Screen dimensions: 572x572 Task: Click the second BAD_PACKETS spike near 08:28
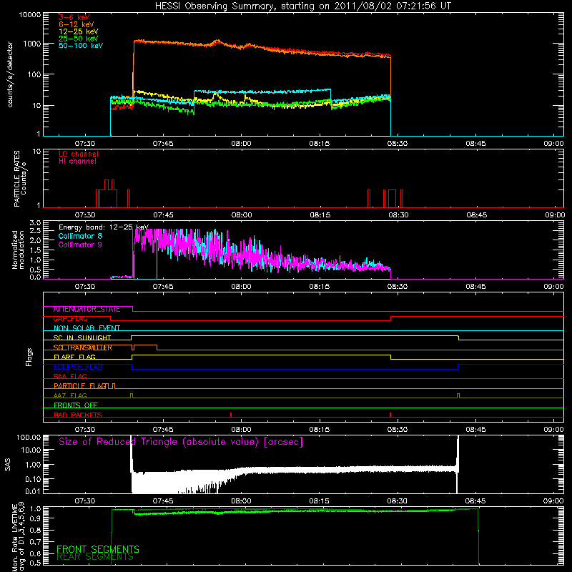click(390, 415)
